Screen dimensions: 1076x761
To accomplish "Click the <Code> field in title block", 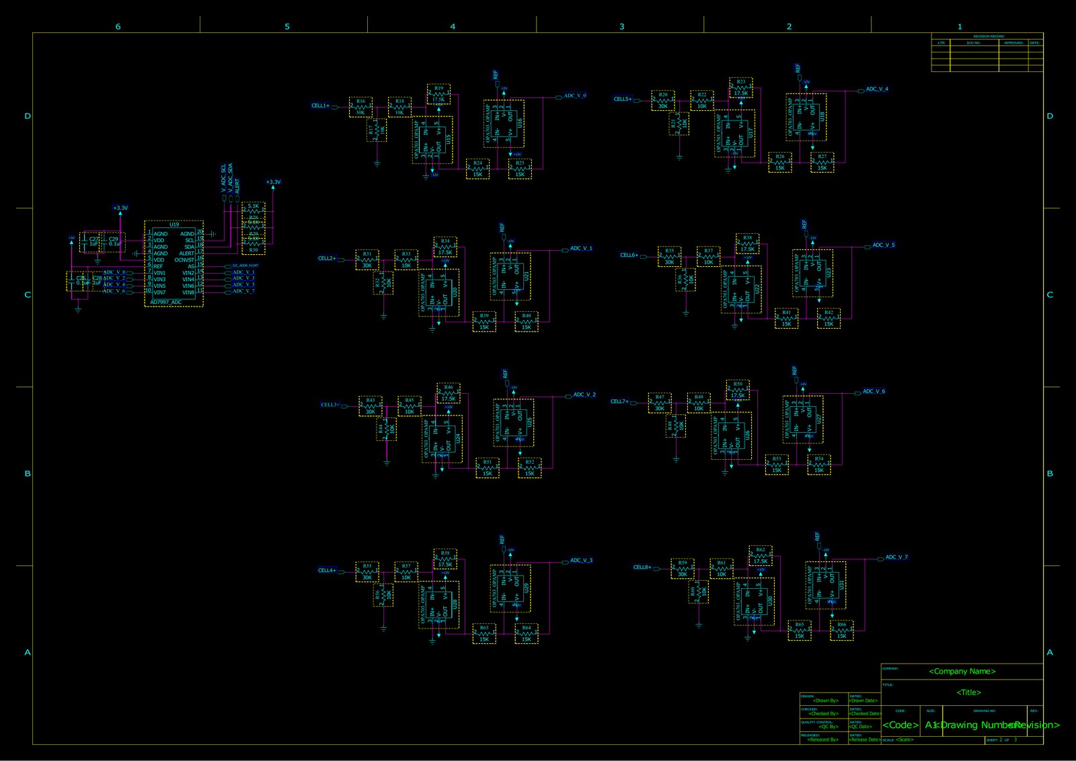I will 900,725.
